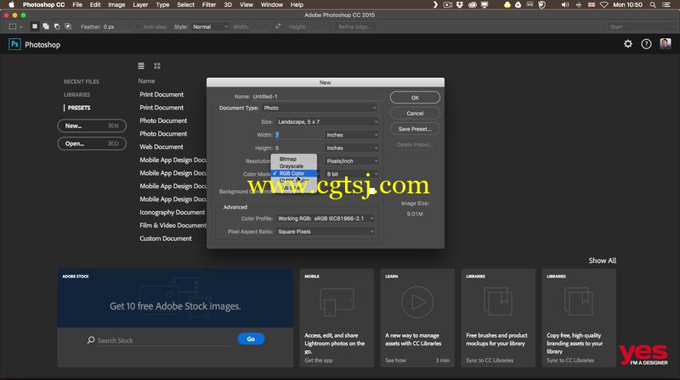Click the screen recording camera icon
Screen dimensions: 680x380
448,5
